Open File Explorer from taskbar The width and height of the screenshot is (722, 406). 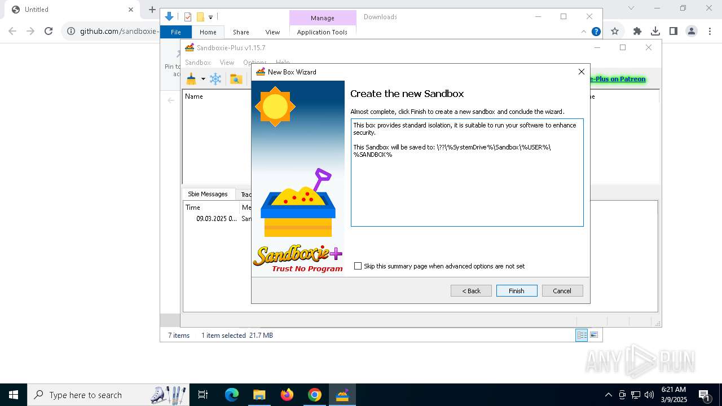pos(259,395)
